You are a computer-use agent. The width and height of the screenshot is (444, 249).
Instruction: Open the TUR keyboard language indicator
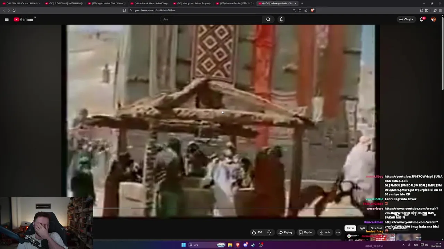click(x=416, y=245)
